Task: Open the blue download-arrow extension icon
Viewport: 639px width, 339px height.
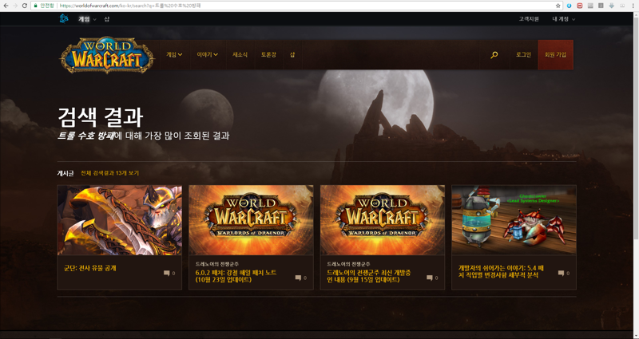Action: pyautogui.click(x=569, y=6)
